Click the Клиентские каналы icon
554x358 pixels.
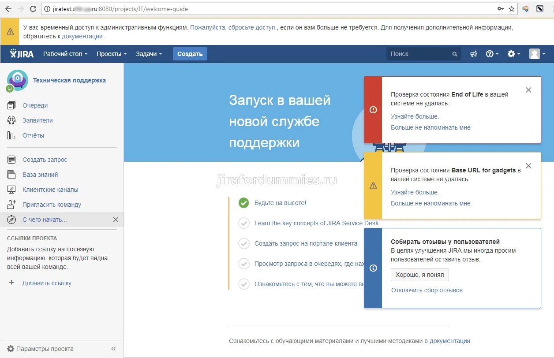11,190
